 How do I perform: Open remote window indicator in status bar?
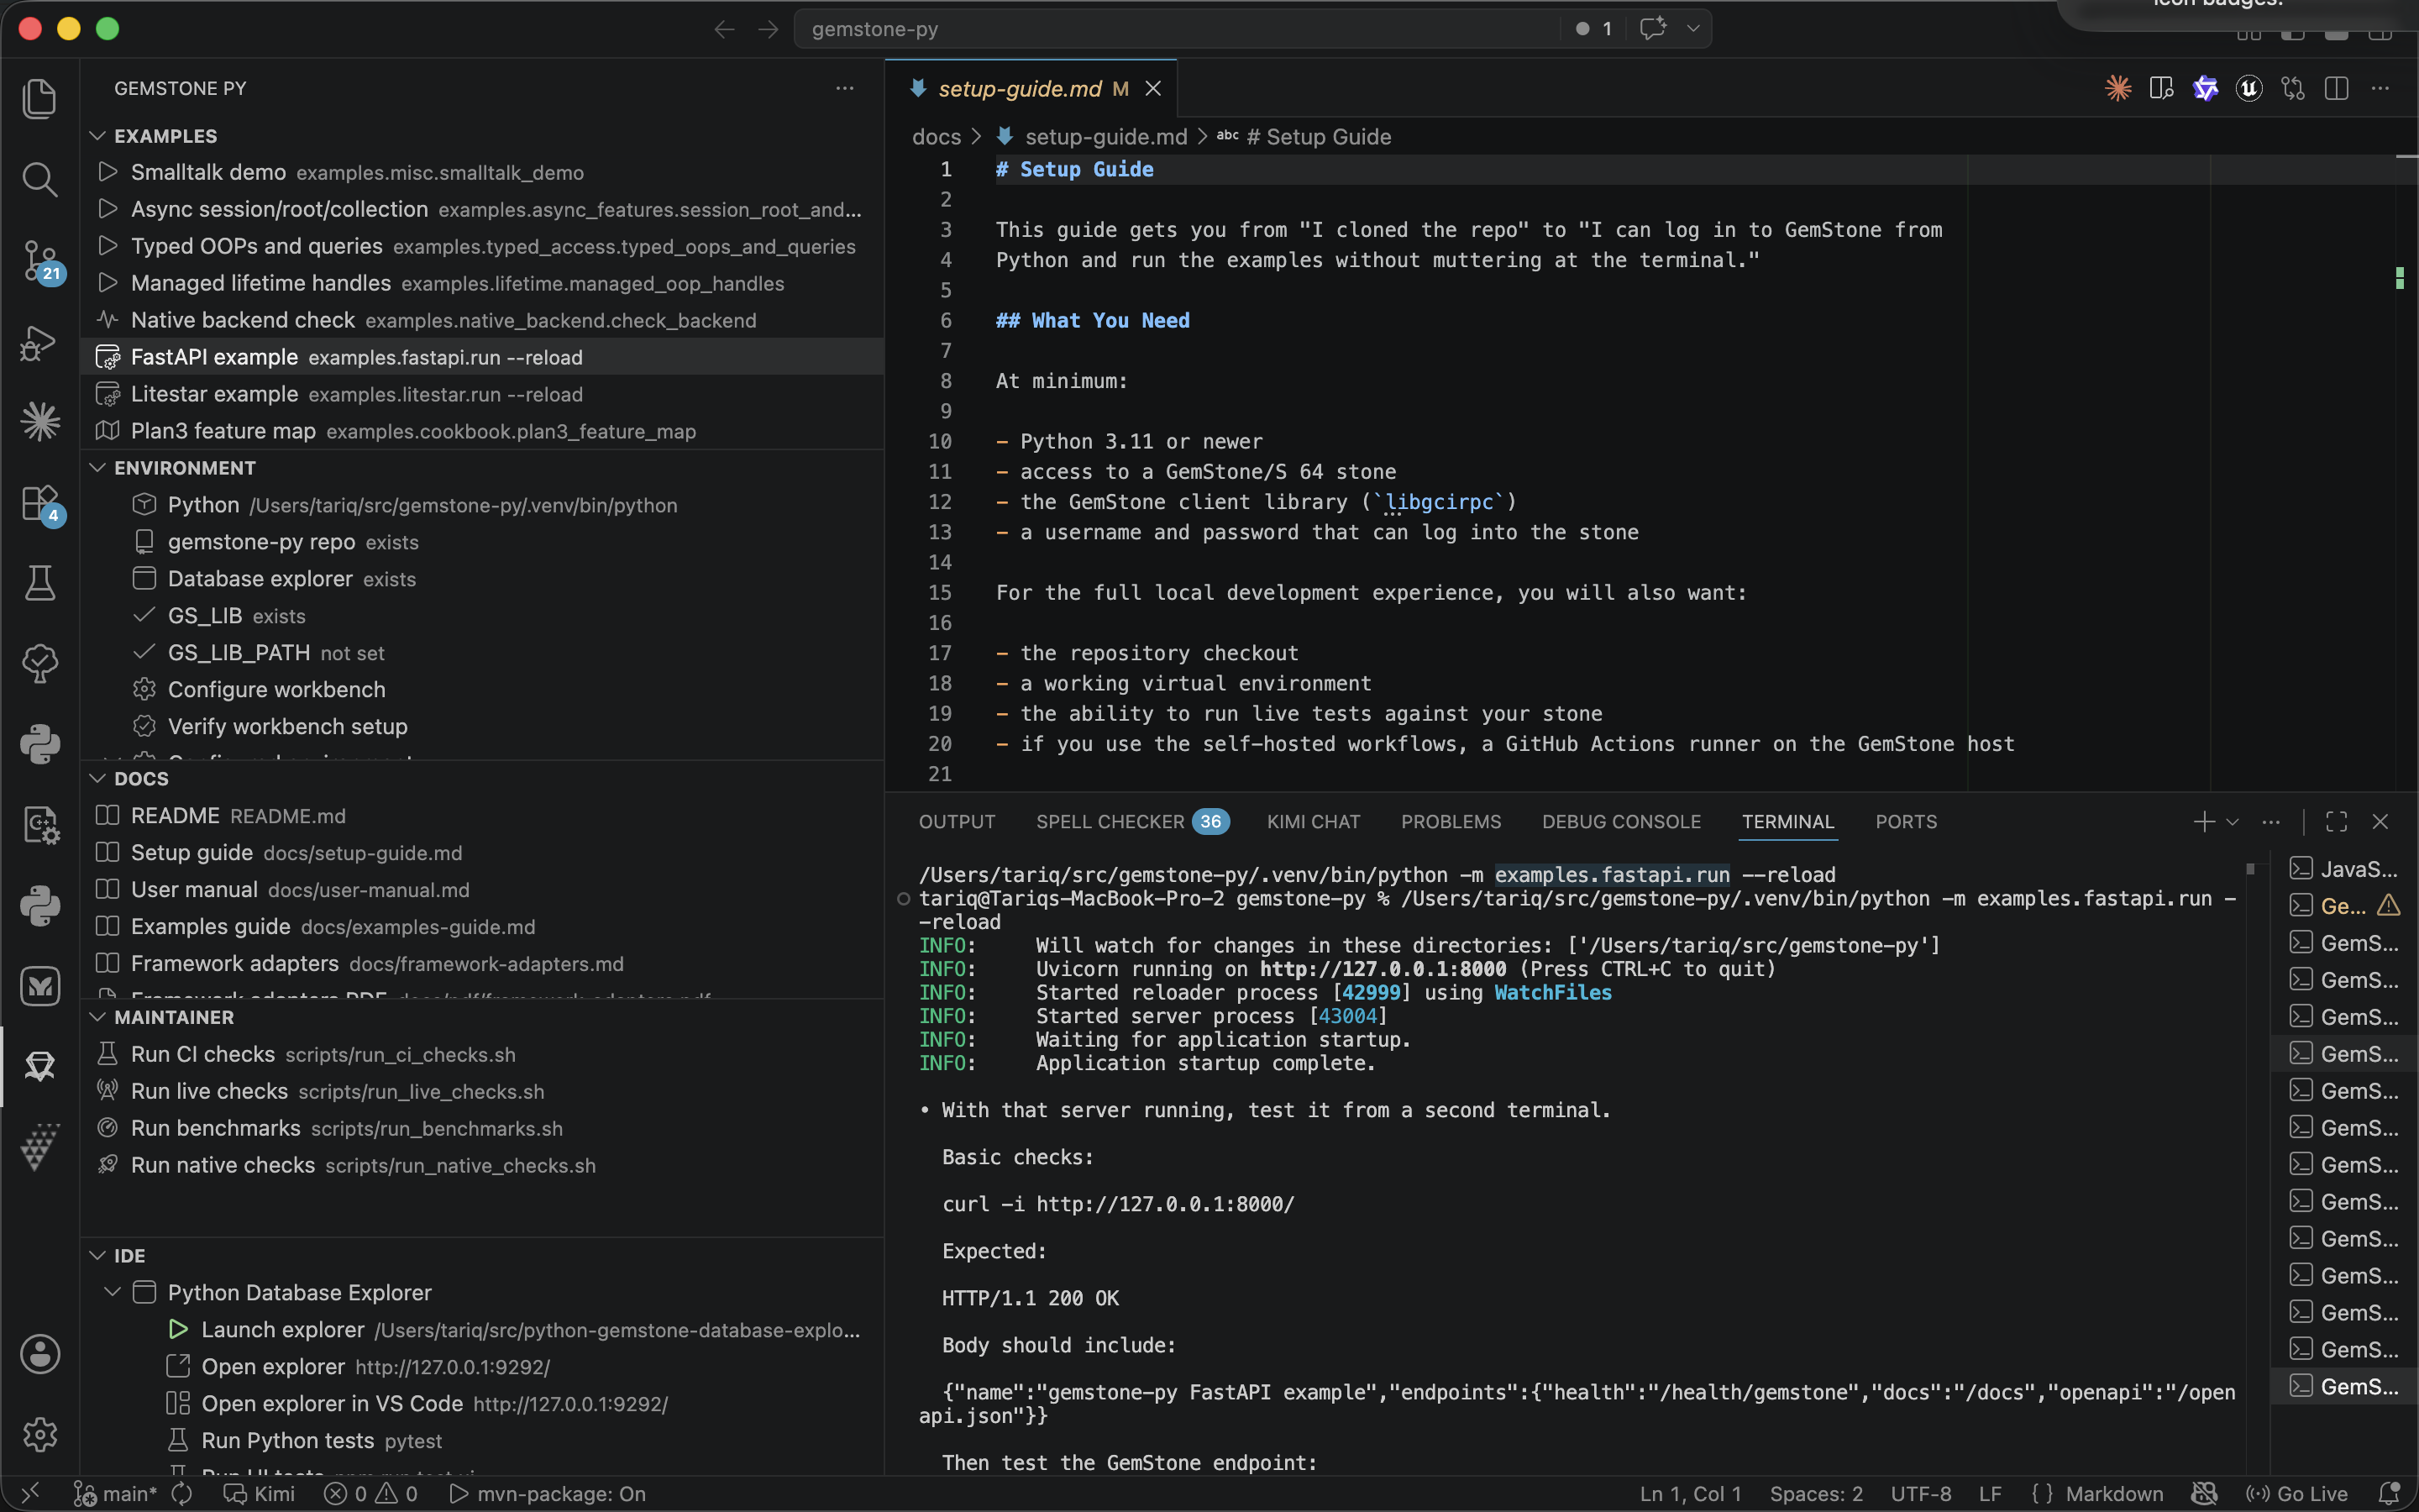[30, 1494]
